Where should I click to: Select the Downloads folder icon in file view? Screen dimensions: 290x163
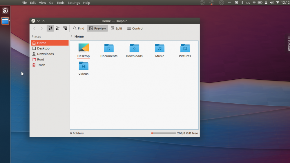(134, 48)
